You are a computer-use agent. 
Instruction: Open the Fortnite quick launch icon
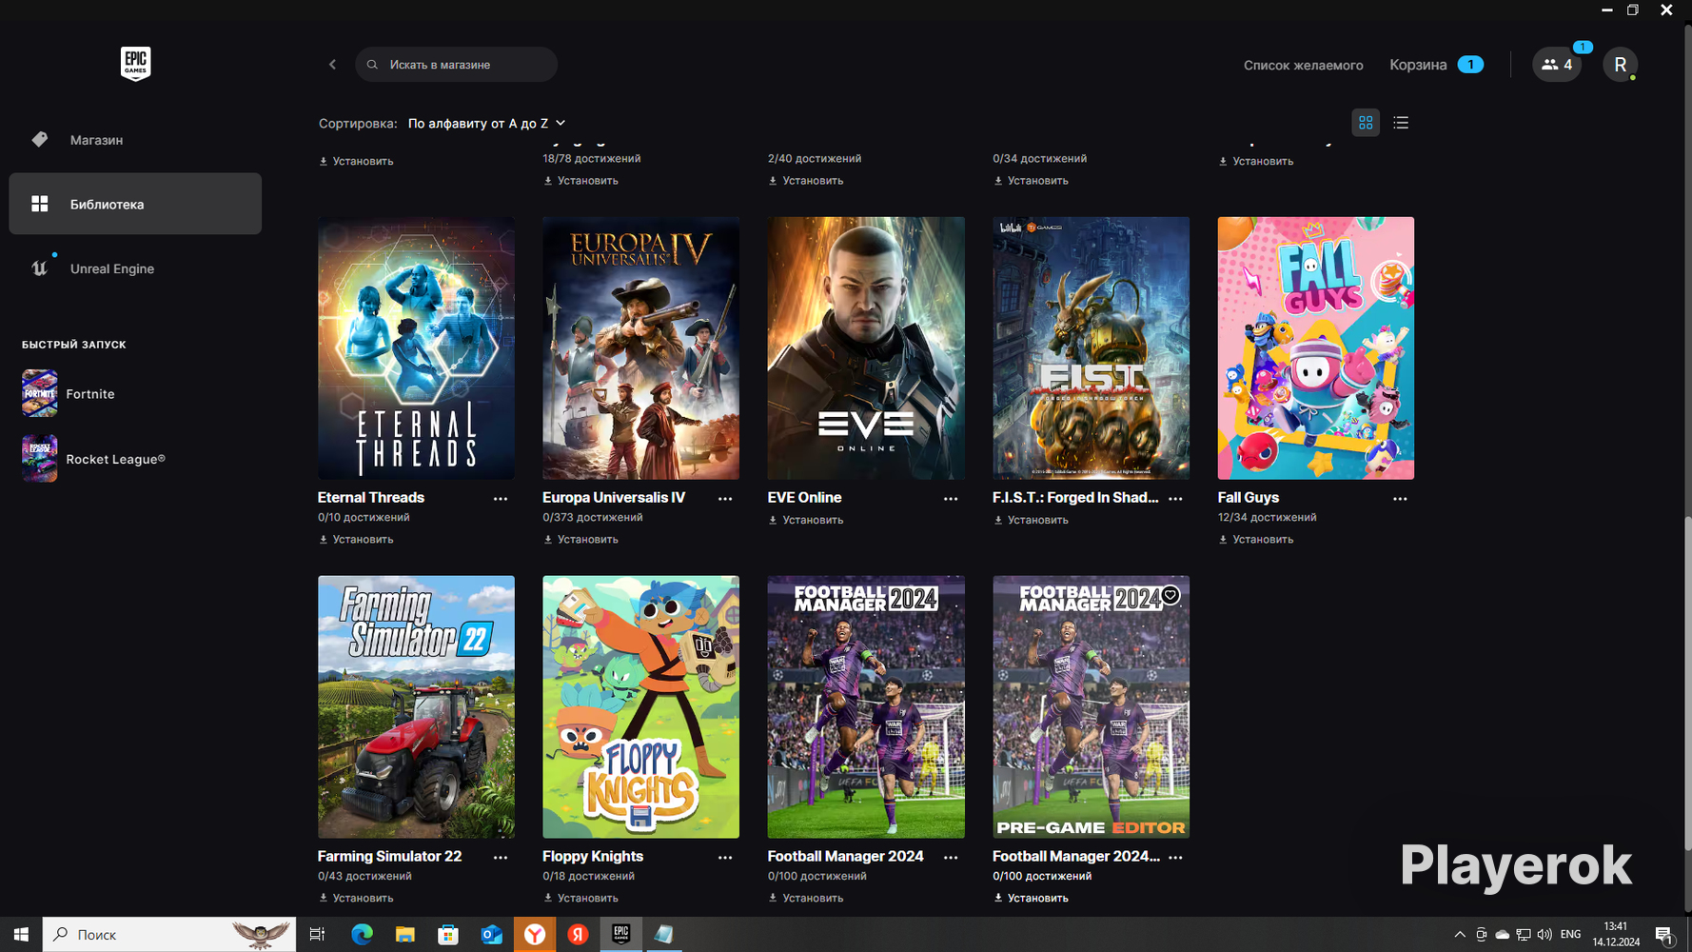(x=40, y=393)
